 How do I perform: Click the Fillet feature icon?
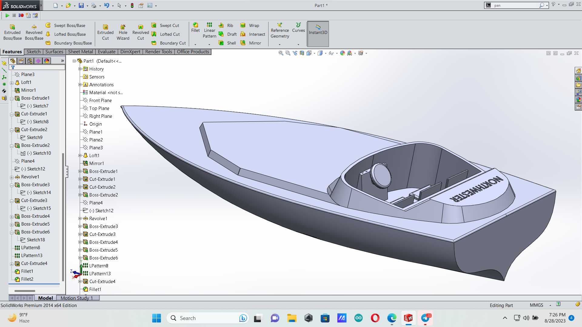(x=196, y=28)
